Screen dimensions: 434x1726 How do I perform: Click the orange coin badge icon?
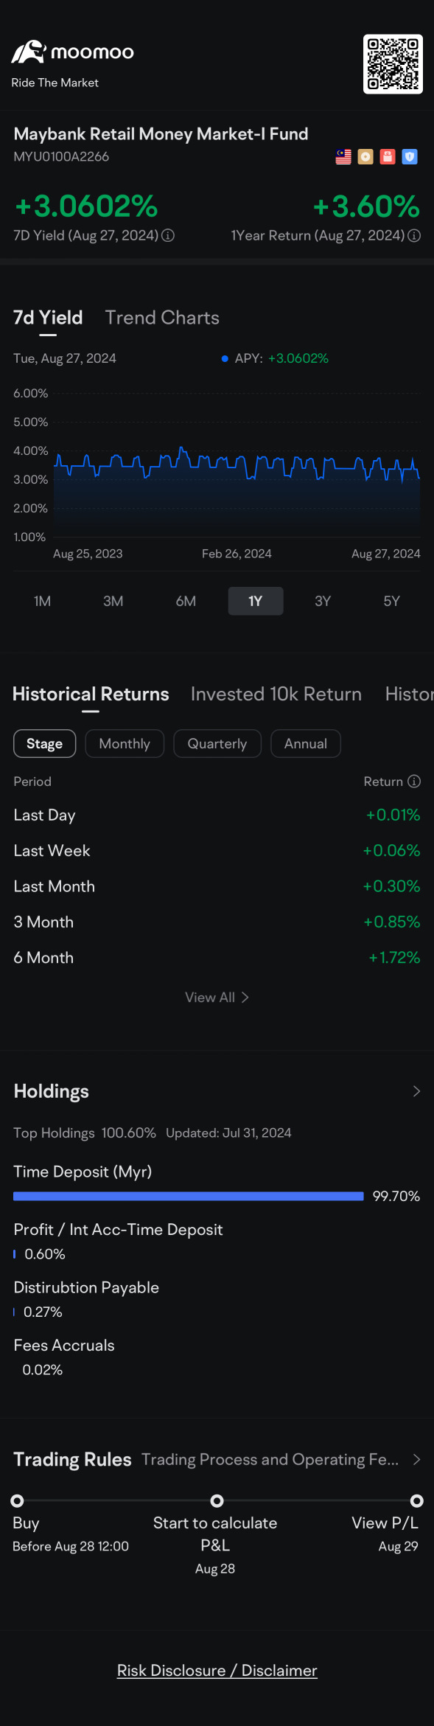tap(365, 157)
